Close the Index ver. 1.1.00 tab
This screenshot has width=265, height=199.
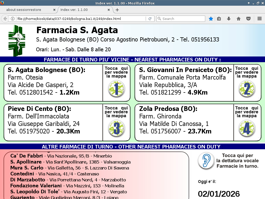[109, 10]
